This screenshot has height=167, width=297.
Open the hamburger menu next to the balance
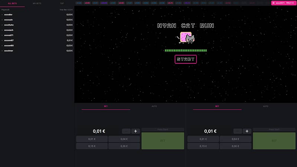pyautogui.click(x=273, y=3)
